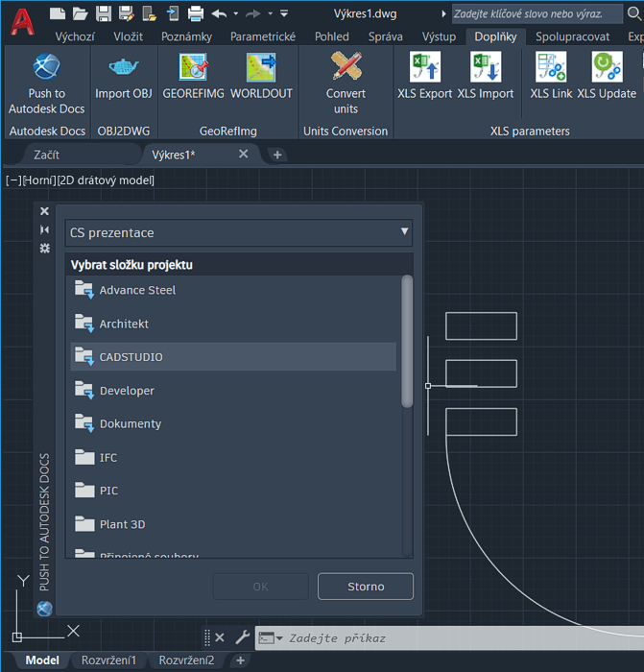644x672 pixels.
Task: Open the AutoCAD application menu logo
Action: [x=22, y=22]
